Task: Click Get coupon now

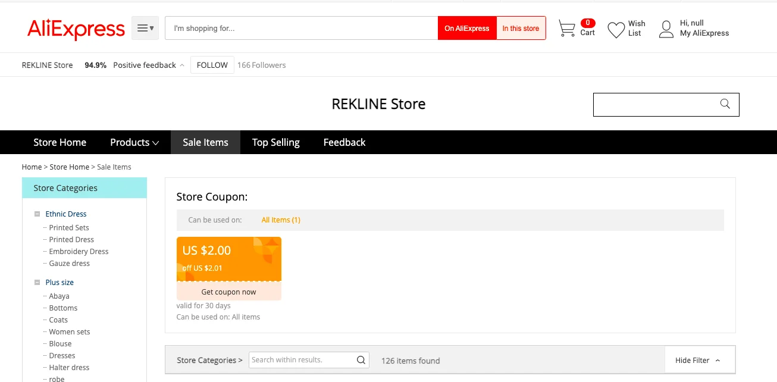Action: [x=229, y=292]
